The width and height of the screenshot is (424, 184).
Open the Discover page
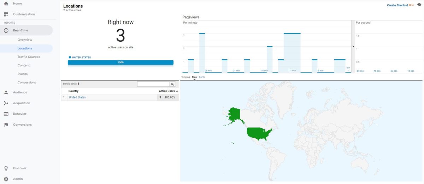pyautogui.click(x=20, y=168)
